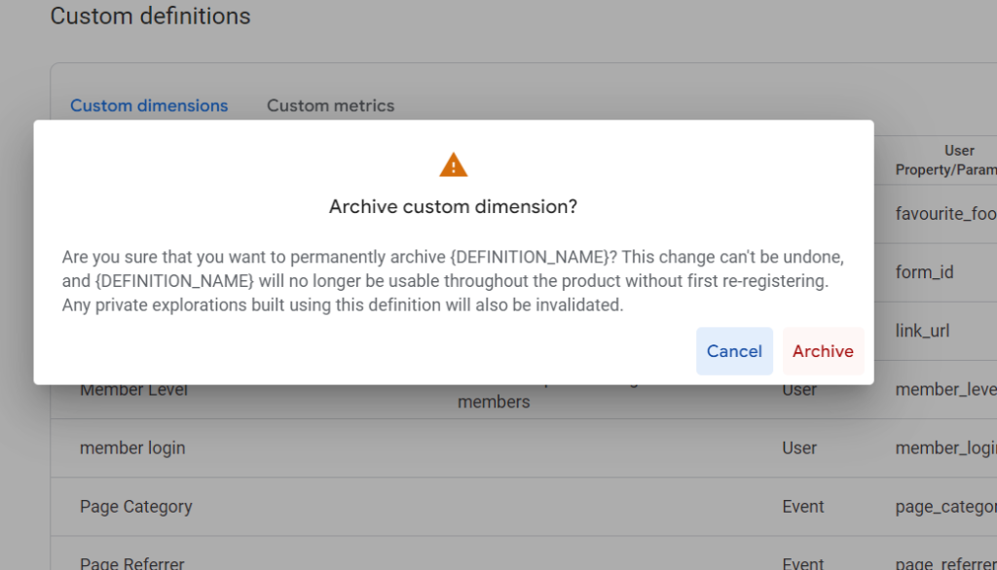Click the "page_category" parameter cell
This screenshot has height=570, width=997.
946,507
